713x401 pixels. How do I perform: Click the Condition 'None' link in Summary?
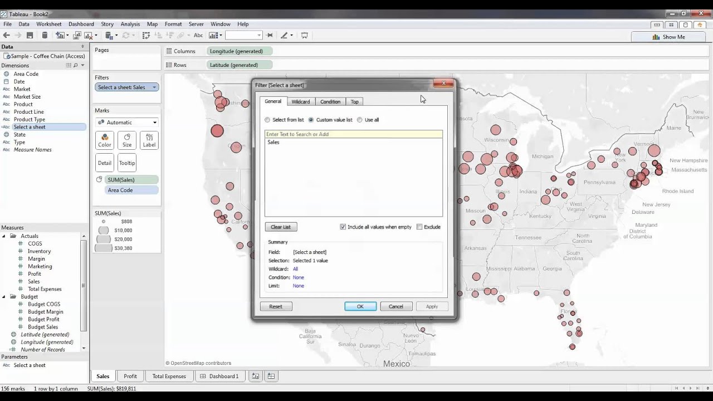(299, 277)
